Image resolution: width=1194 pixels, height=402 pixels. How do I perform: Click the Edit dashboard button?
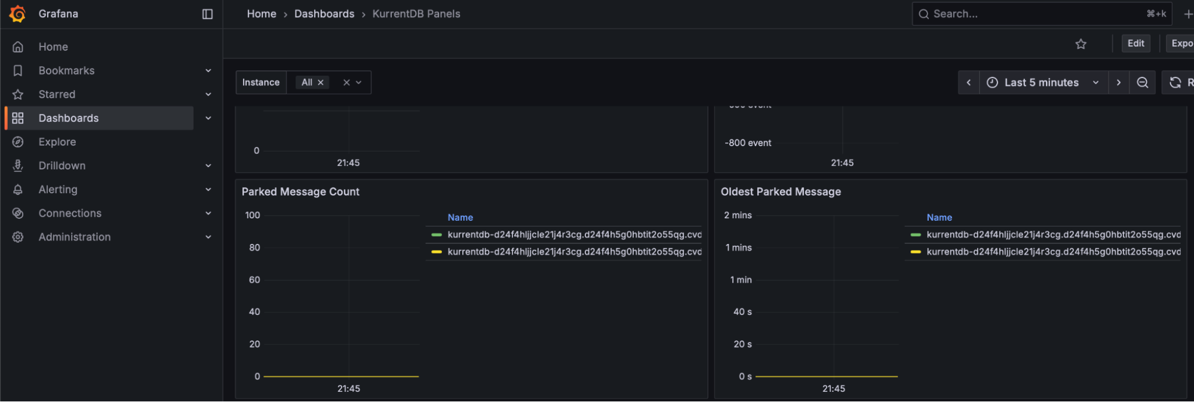(1135, 44)
